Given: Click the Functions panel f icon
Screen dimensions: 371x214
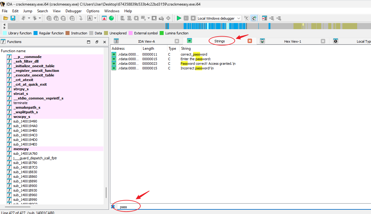Looking at the screenshot, I should (3, 42).
